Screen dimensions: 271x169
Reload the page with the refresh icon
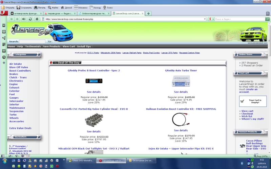point(30,19)
